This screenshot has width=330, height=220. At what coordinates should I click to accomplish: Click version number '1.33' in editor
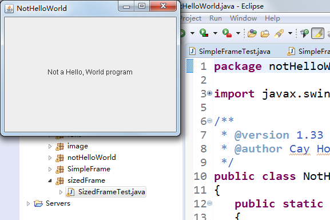coord(310,135)
